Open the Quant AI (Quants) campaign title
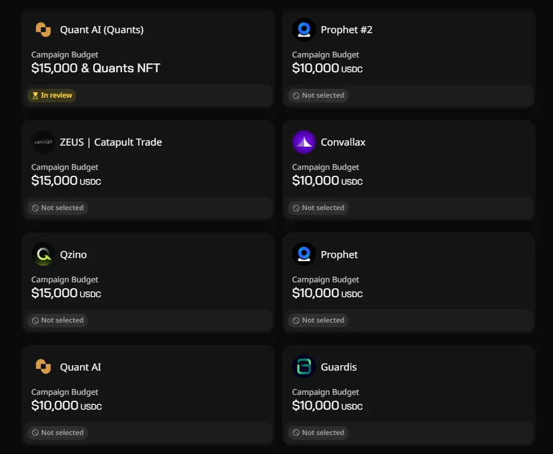This screenshot has width=553, height=454. (101, 30)
